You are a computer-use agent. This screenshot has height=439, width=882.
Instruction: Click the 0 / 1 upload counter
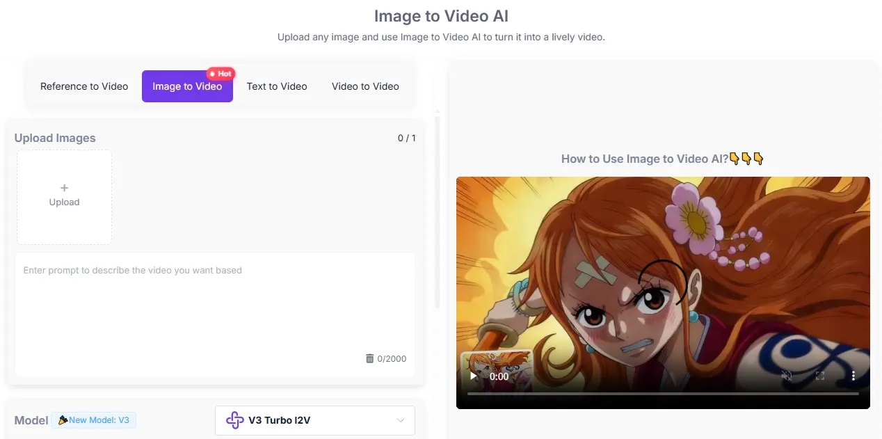407,138
